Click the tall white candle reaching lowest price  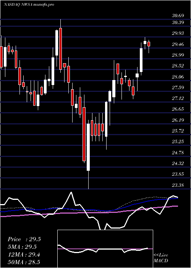(x=88, y=147)
